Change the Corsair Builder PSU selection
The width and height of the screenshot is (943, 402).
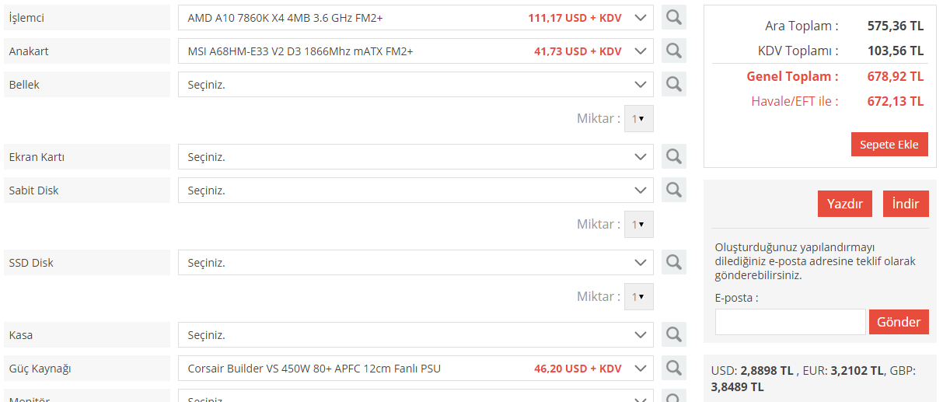(416, 369)
